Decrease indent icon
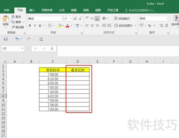The width and height of the screenshot is (179, 138). coord(104,25)
